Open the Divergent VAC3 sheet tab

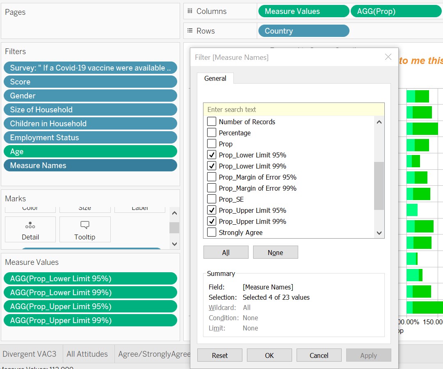29,354
